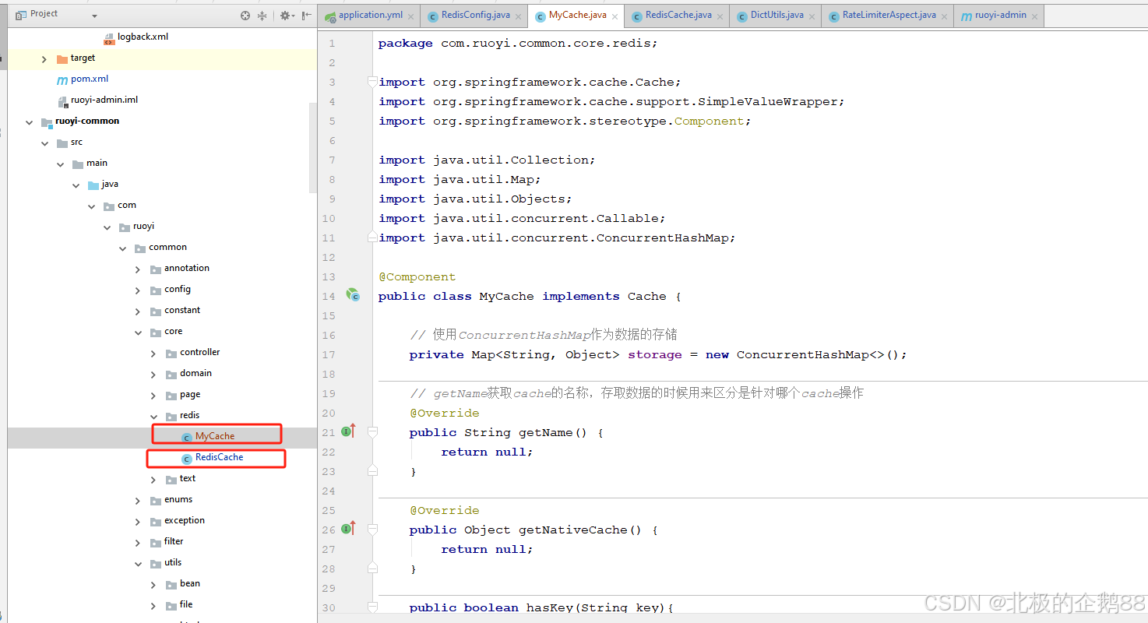Expand the filter package
1148x623 pixels.
click(x=138, y=542)
